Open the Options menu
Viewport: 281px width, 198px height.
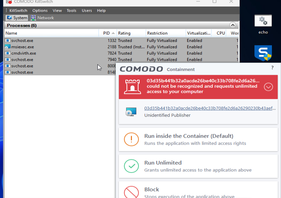point(40,11)
